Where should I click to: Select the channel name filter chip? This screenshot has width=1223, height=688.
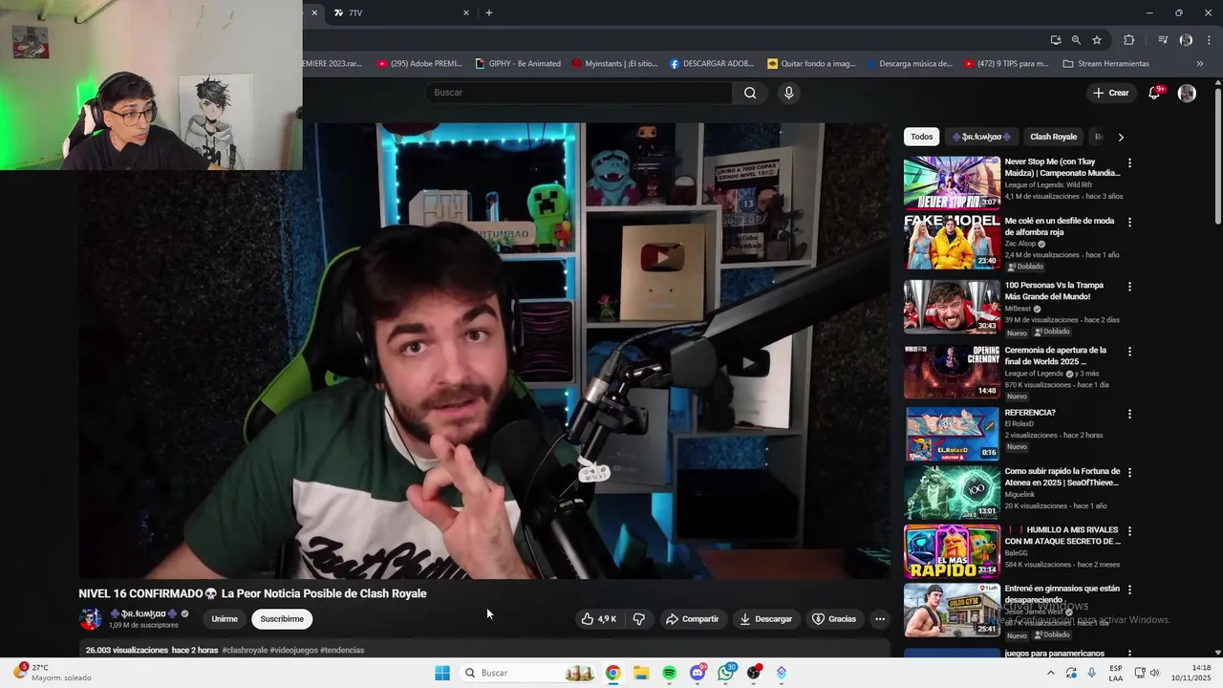tap(981, 137)
